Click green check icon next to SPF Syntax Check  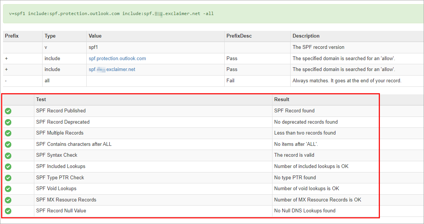(x=8, y=155)
